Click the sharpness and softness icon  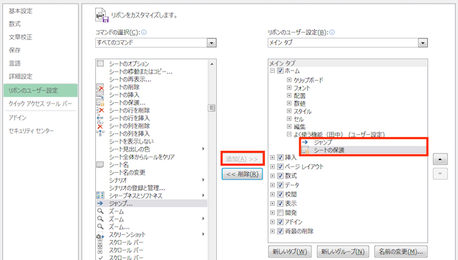point(100,195)
